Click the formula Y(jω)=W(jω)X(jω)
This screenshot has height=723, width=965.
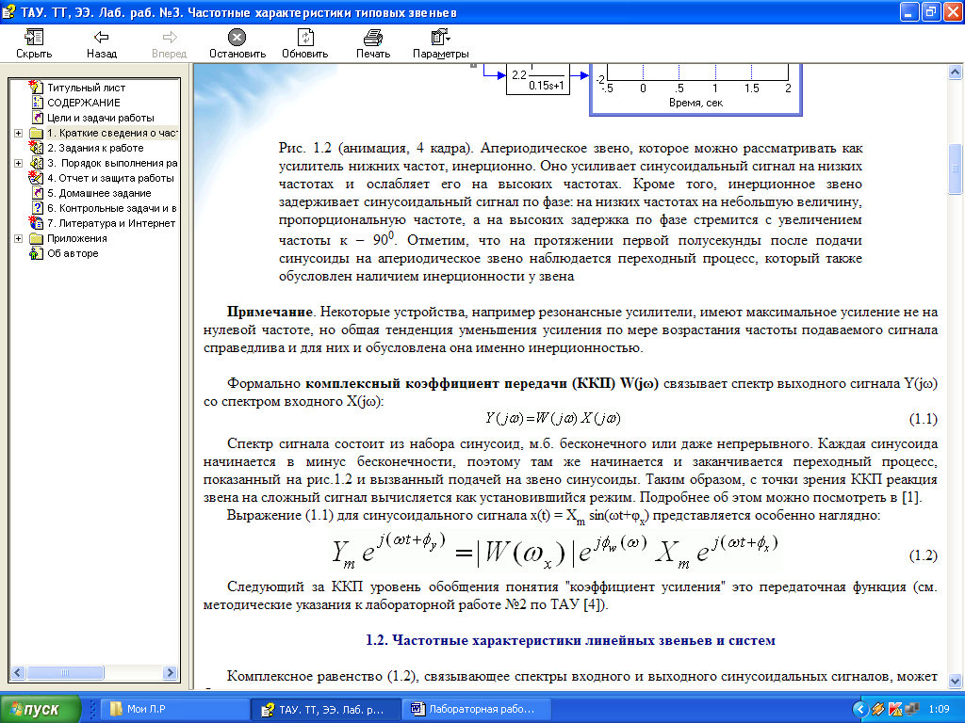552,419
